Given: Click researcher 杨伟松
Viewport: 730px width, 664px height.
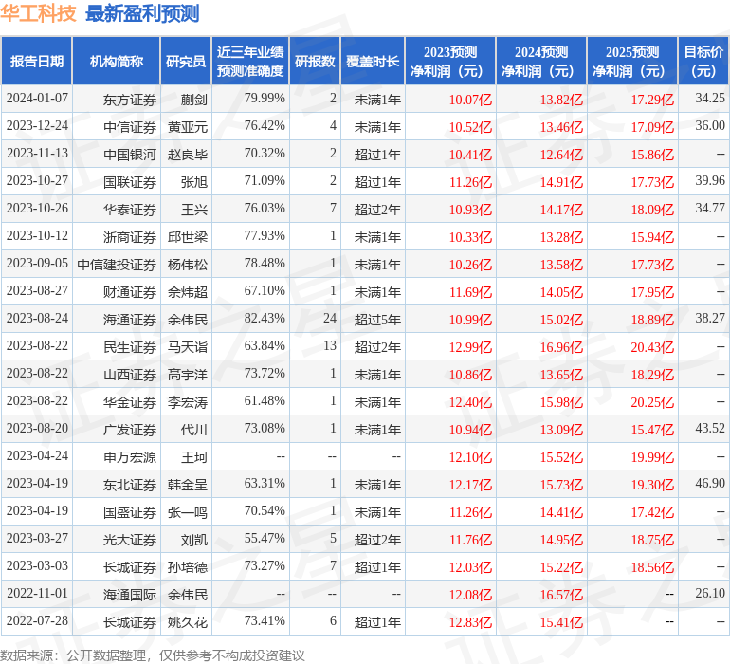Looking at the screenshot, I should (188, 265).
